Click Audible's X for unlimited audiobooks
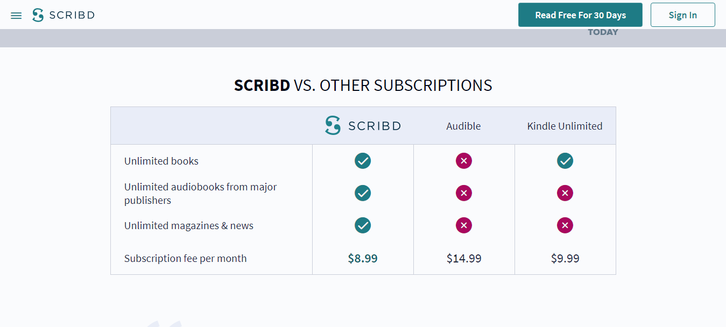The image size is (726, 327). [x=464, y=193]
